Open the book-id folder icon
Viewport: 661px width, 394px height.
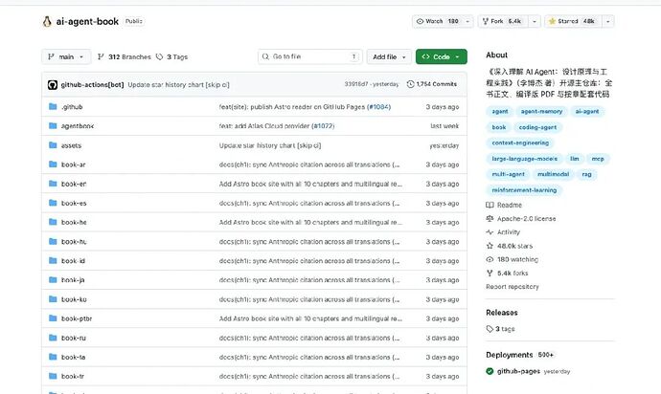pyautogui.click(x=53, y=260)
